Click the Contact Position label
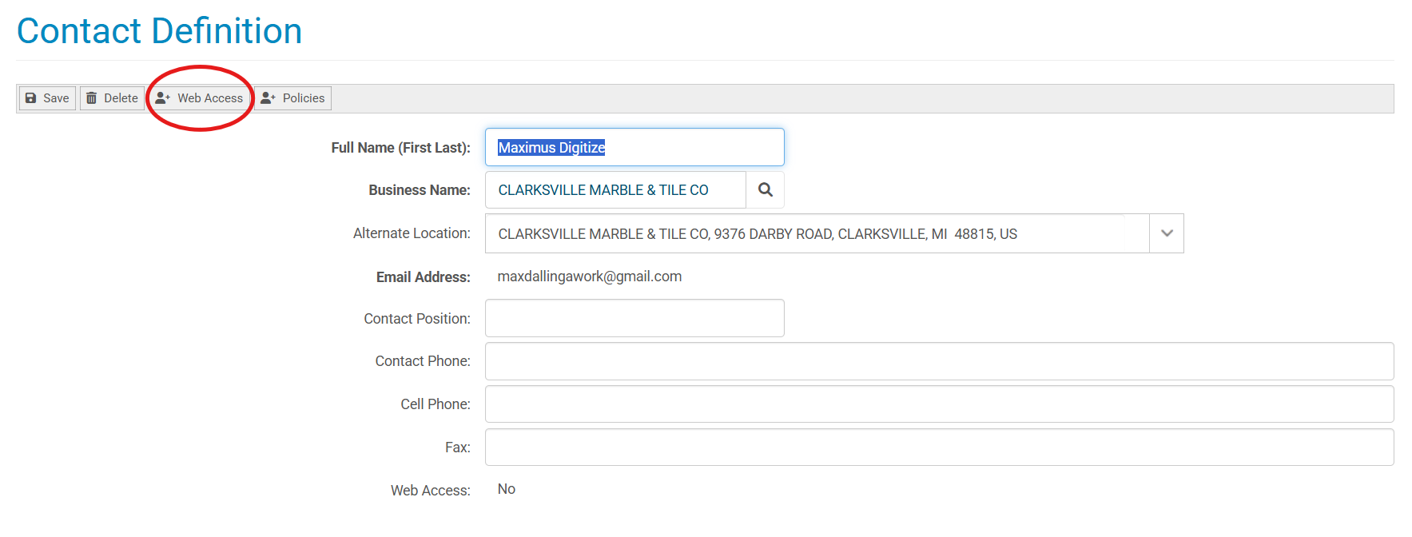 (x=416, y=319)
